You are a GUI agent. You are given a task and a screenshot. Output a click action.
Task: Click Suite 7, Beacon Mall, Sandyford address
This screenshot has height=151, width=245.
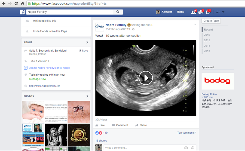coord(48,51)
